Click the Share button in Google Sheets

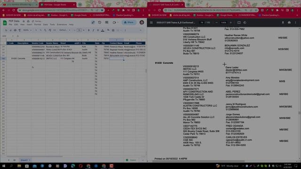[129, 23]
